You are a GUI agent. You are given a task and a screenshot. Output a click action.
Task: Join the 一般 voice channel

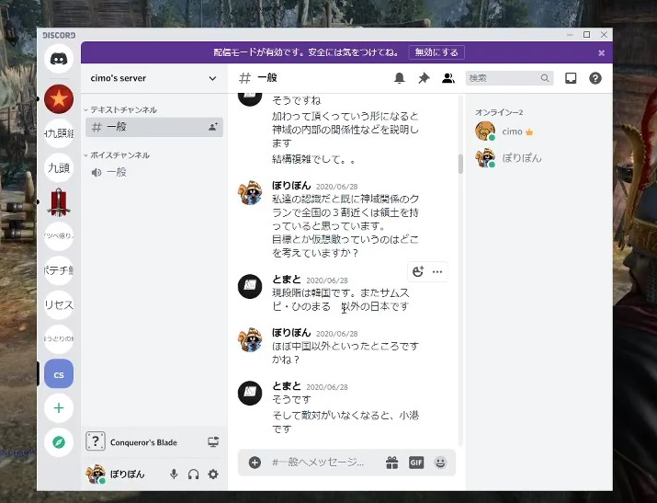click(x=154, y=172)
